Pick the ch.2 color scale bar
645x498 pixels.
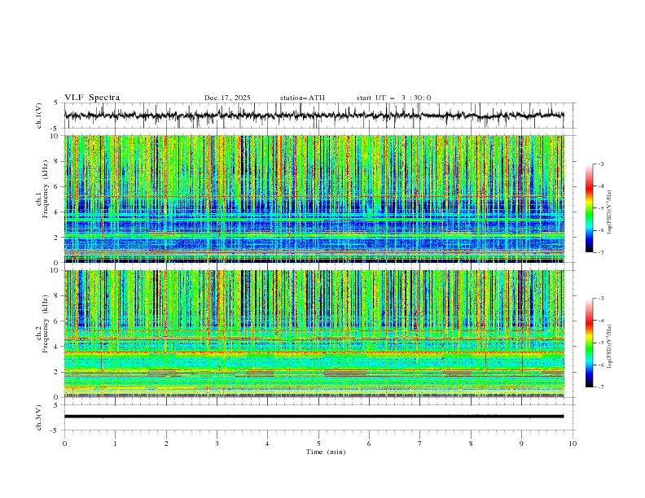(589, 343)
